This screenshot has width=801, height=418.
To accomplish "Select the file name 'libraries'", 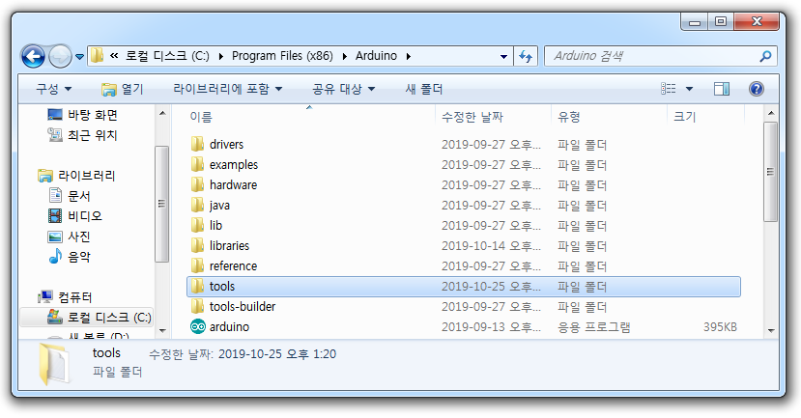I will click(x=229, y=245).
